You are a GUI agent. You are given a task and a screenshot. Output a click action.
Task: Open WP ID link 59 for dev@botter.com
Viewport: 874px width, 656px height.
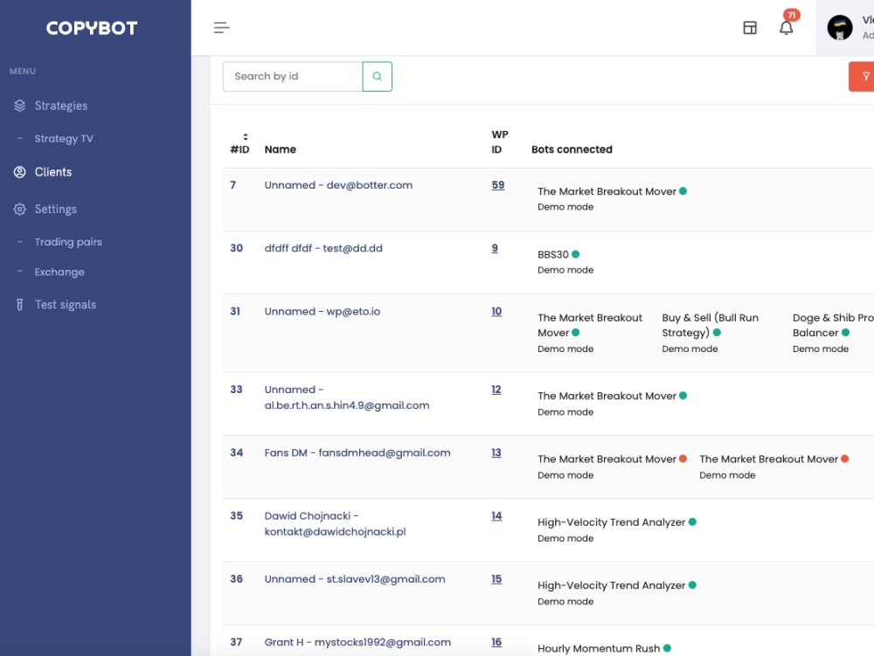coord(496,185)
